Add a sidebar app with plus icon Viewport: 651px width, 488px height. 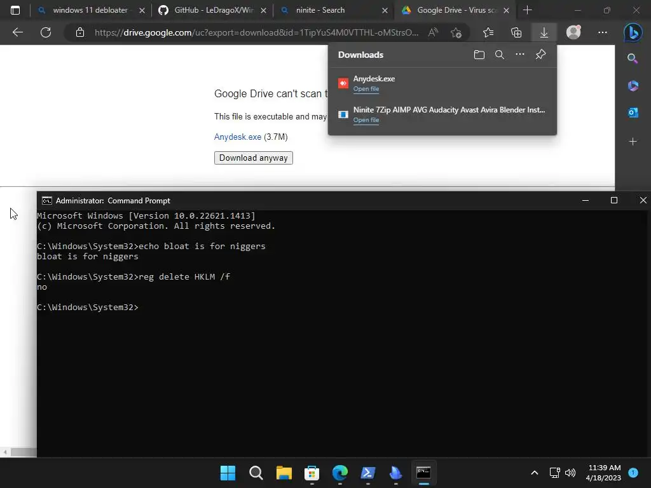[x=633, y=142]
